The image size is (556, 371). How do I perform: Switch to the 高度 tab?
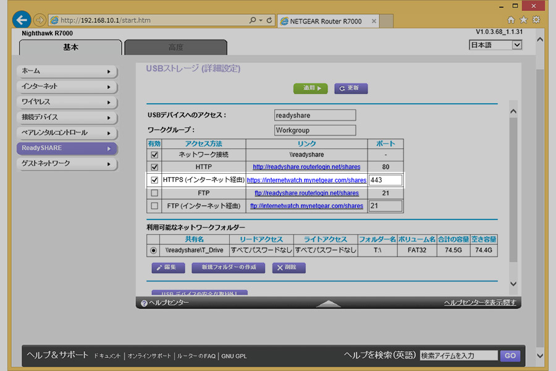[175, 48]
